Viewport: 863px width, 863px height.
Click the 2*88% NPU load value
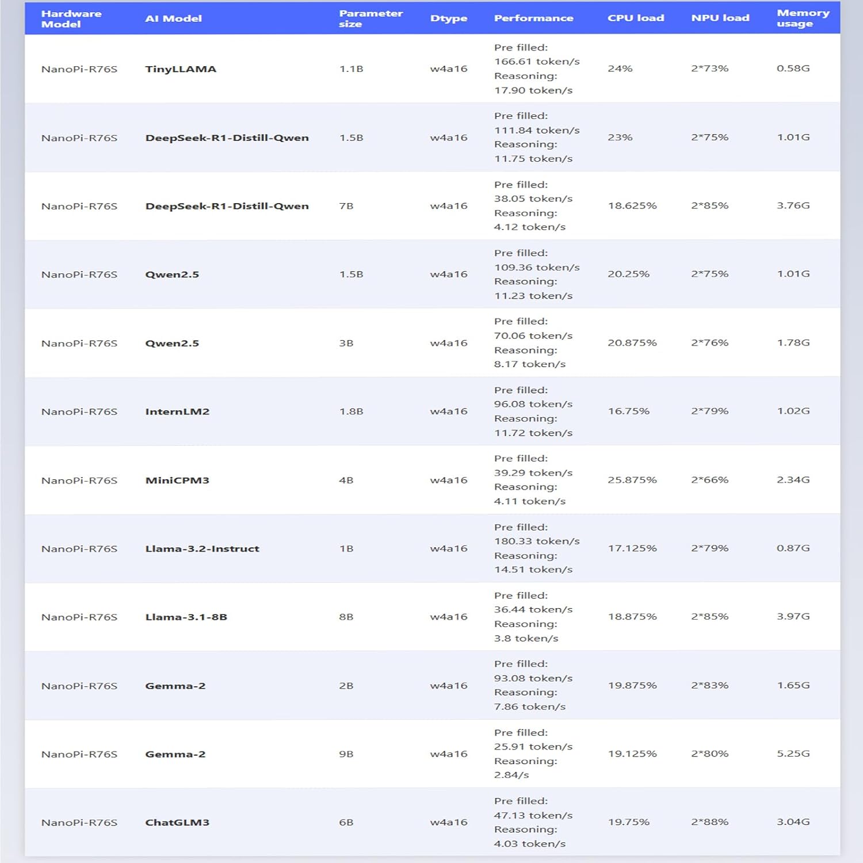(x=709, y=822)
